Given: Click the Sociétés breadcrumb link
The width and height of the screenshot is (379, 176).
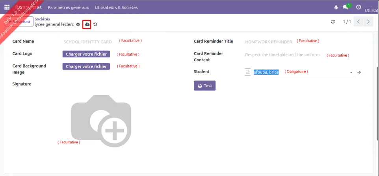Looking at the screenshot, I should coord(42,19).
